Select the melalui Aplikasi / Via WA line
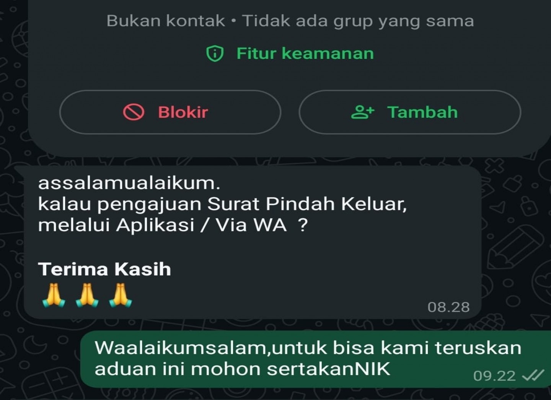 coord(173,225)
